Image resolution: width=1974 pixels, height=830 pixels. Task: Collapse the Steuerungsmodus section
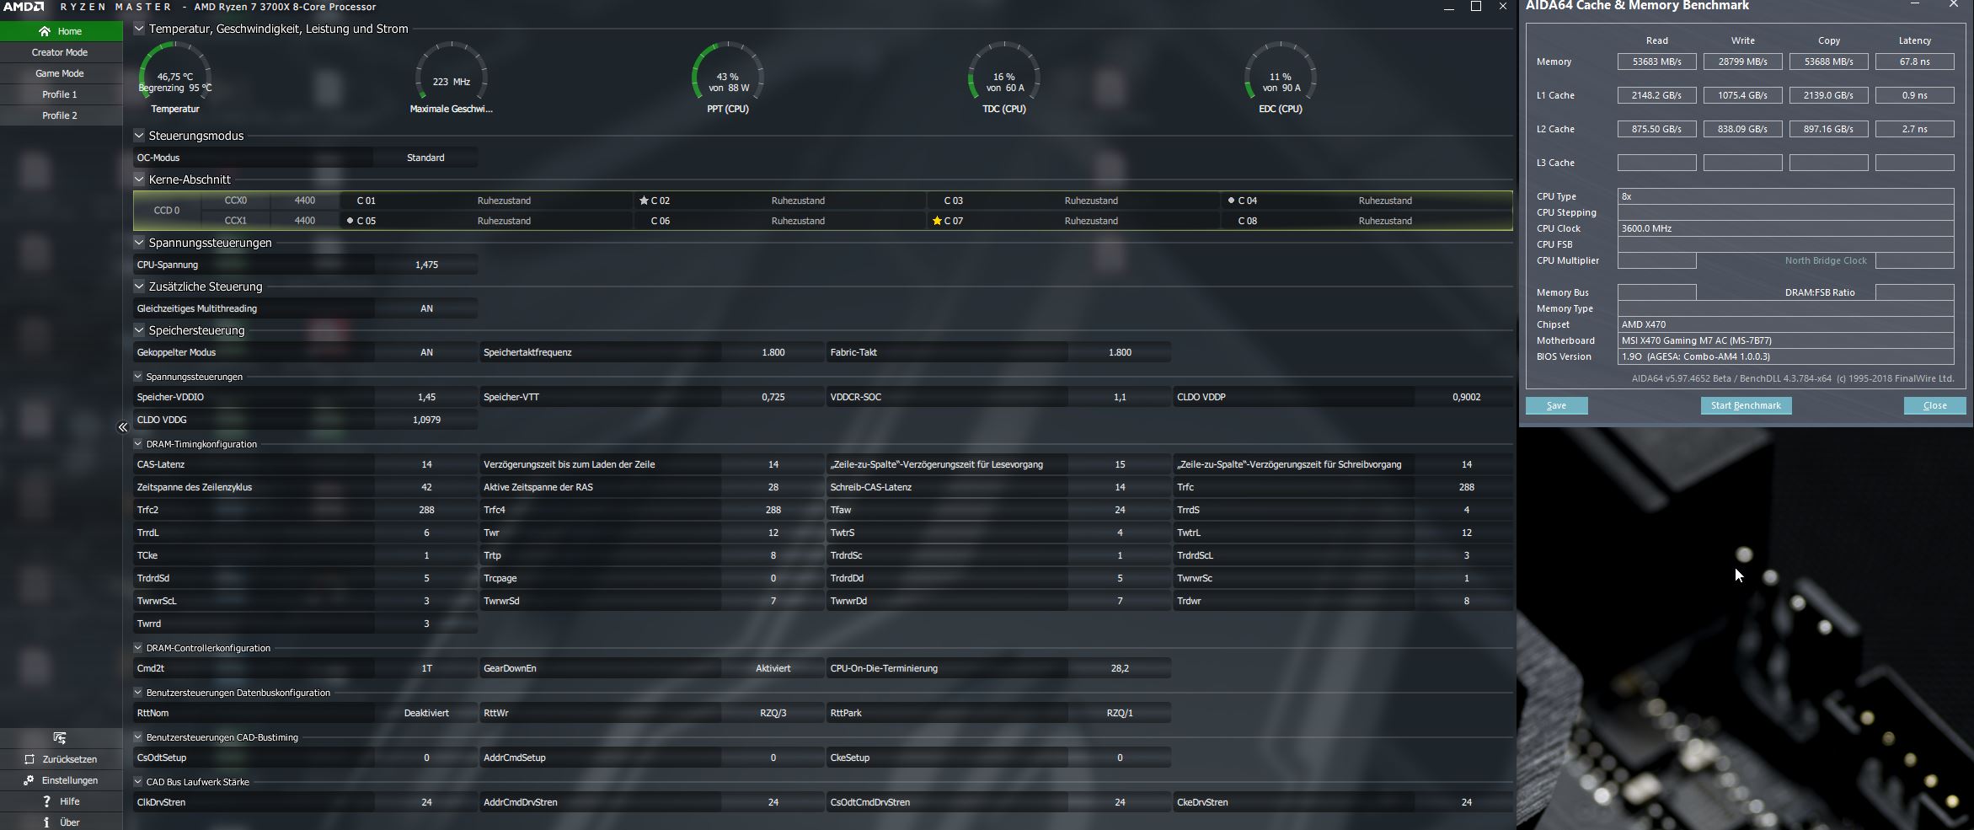[139, 136]
